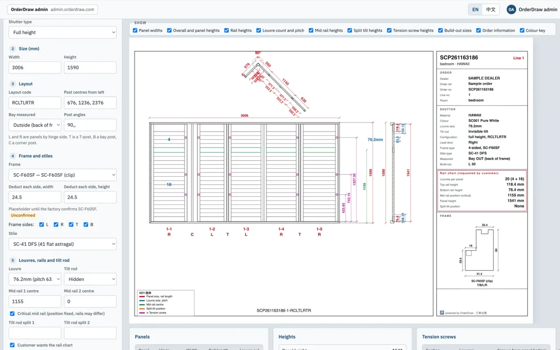560x350 pixels.
Task: Click the Unconfirmed badge
Action: click(23, 215)
